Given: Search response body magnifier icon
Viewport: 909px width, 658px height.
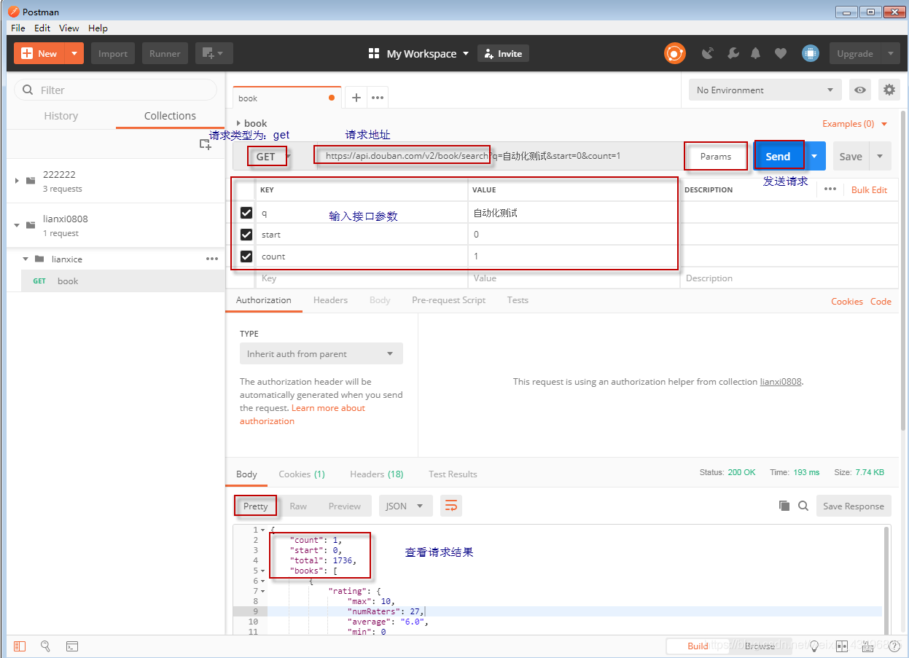Looking at the screenshot, I should coord(803,506).
